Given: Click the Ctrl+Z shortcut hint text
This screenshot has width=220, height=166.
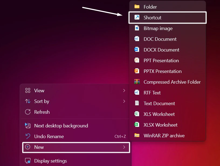Looking at the screenshot, I should 120,137.
